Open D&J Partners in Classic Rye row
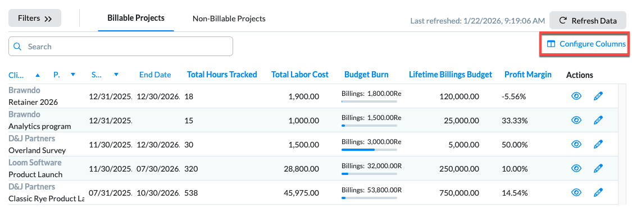The height and width of the screenshot is (217, 632). [x=32, y=187]
